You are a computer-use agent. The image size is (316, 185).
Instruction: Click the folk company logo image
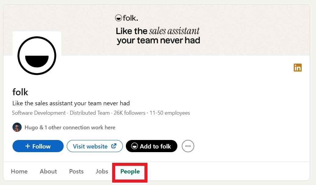click(x=37, y=55)
